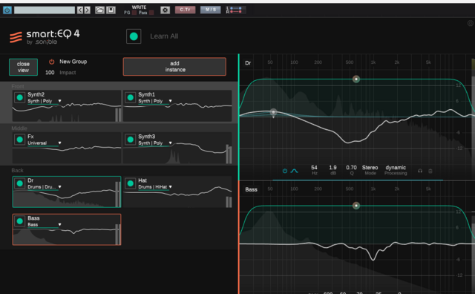This screenshot has height=294, width=475.
Task: Click the smart:EQ 4 sonible logo
Action: [45, 36]
